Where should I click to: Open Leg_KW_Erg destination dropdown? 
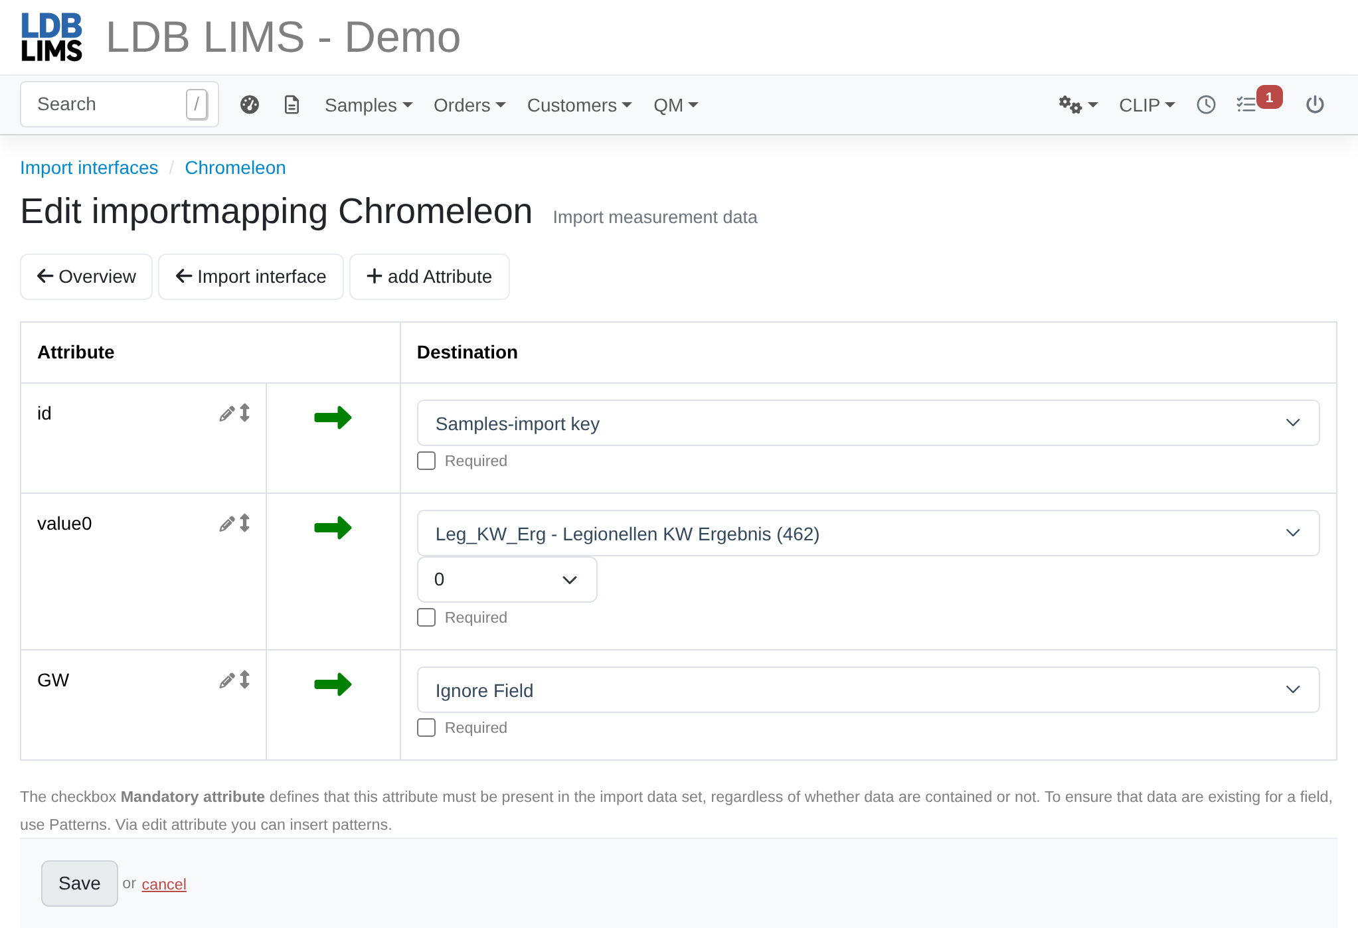(x=868, y=533)
